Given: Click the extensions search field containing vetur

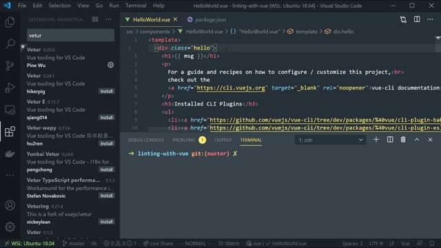Looking at the screenshot, I should pos(70,35).
